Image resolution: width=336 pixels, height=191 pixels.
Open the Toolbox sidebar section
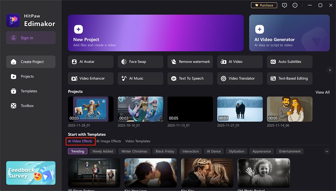[27, 106]
